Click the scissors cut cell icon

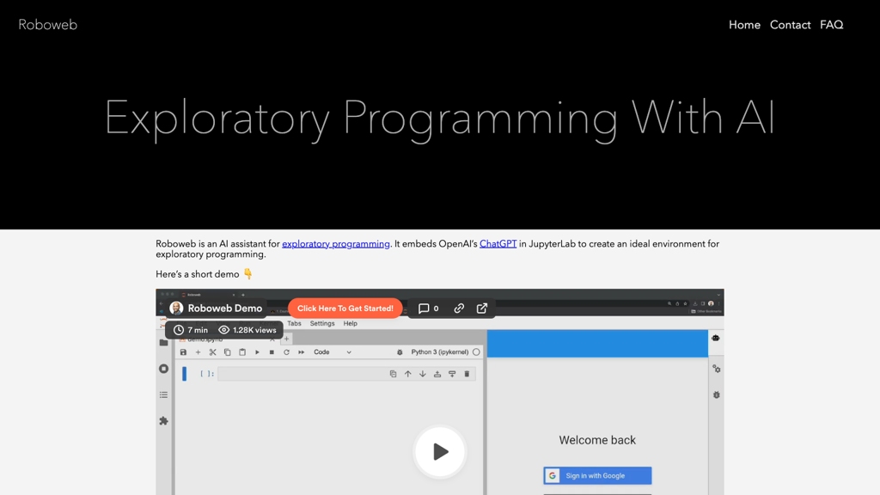point(213,352)
